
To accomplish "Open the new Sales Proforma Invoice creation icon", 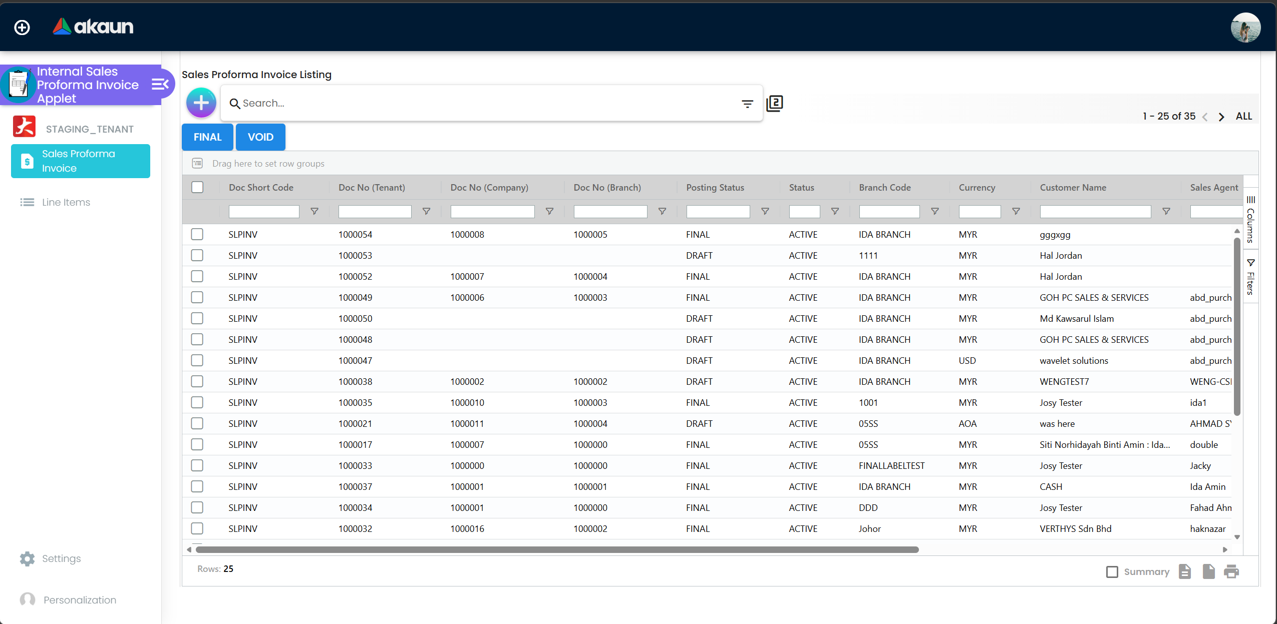I will click(x=200, y=103).
